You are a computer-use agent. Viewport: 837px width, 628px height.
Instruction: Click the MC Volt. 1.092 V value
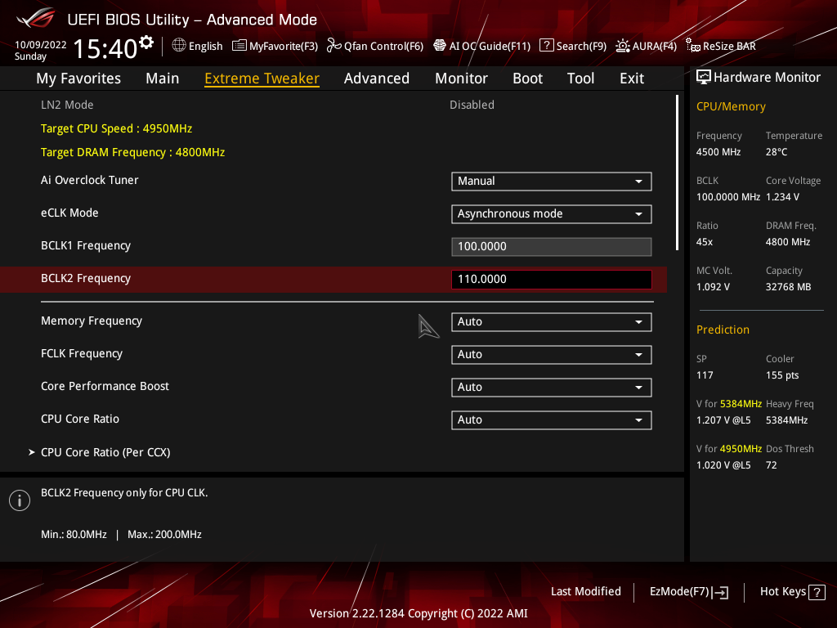713,287
